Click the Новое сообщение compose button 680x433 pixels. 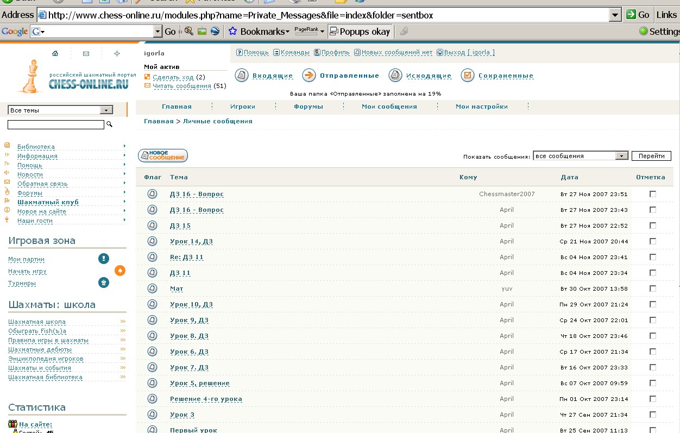pos(163,156)
